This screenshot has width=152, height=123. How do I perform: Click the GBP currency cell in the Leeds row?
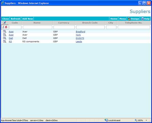(x=55, y=42)
